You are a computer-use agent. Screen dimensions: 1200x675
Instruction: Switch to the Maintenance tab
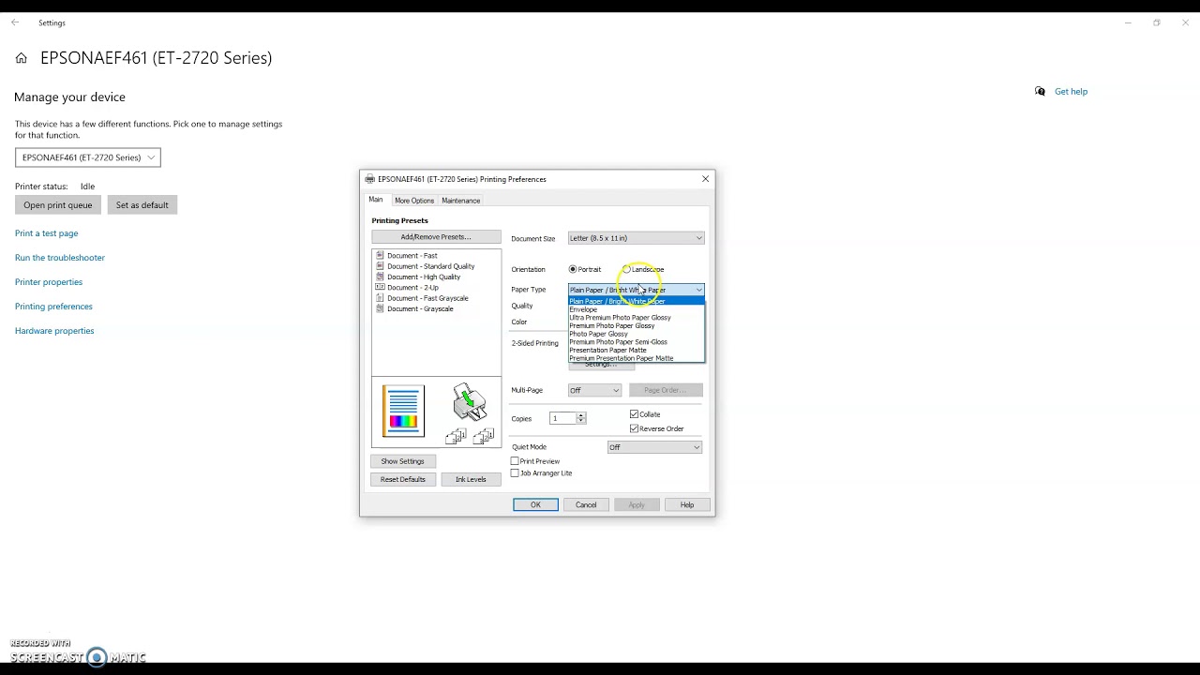(x=460, y=201)
